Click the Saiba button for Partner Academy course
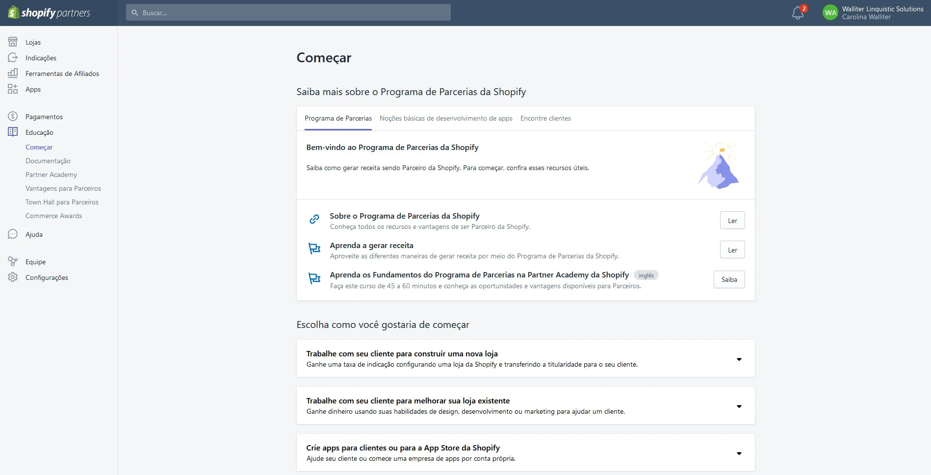Screen dimensions: 931x475 point(729,279)
